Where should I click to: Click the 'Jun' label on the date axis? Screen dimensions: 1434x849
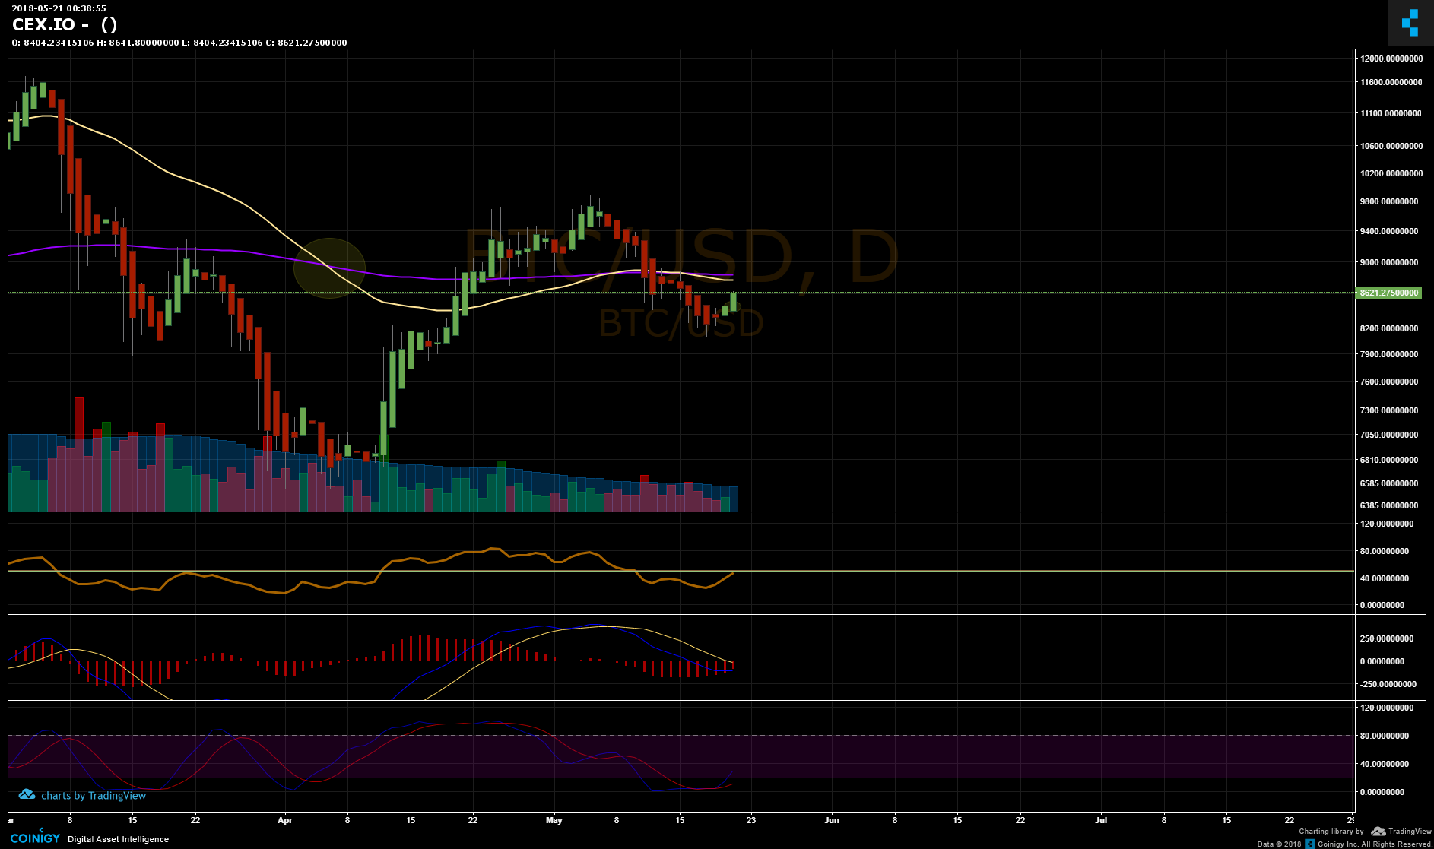[x=832, y=820]
